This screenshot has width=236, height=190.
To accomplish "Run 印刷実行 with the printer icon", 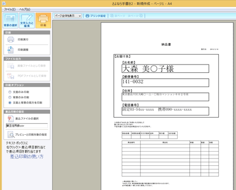I will (x=10, y=39).
